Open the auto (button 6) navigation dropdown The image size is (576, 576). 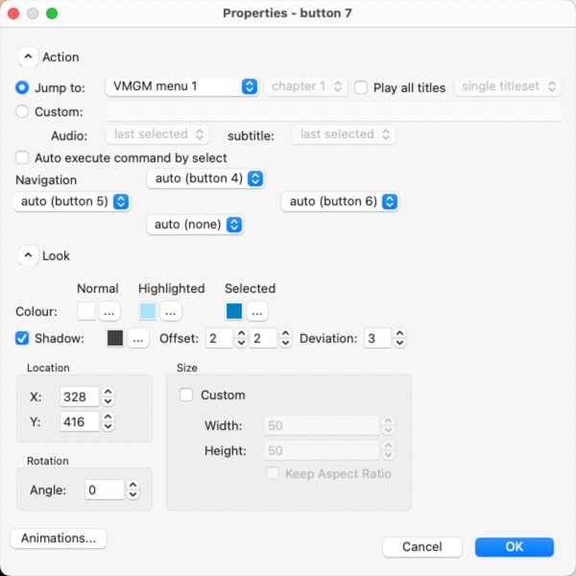pos(340,202)
